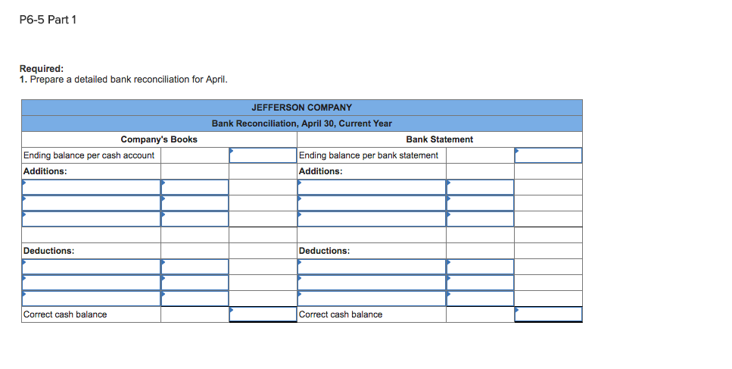The height and width of the screenshot is (369, 732).
Task: Click 'Ending balance per cash account' label
Action: pyautogui.click(x=89, y=155)
